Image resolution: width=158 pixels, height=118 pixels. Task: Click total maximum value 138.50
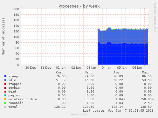146,107
